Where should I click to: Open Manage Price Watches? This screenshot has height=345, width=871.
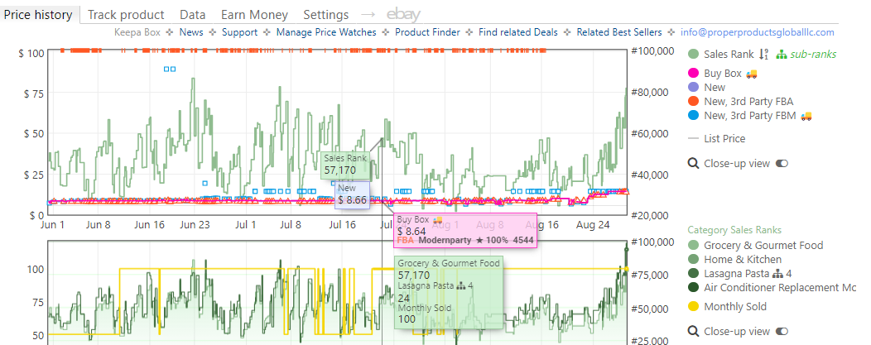coord(326,32)
